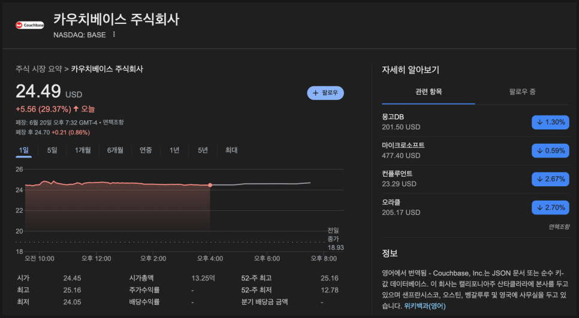The image size is (579, 318).
Task: Click the gray after-hours line on chart
Action: click(260, 184)
